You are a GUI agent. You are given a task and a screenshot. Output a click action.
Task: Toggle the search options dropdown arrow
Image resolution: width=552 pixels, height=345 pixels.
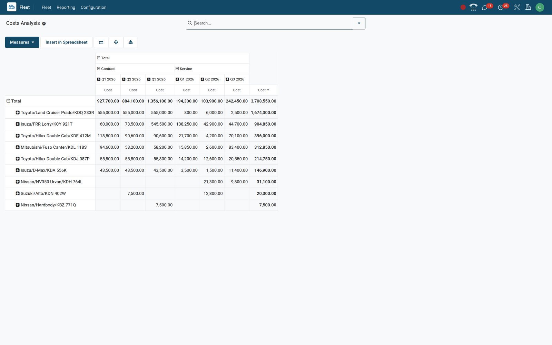point(359,23)
